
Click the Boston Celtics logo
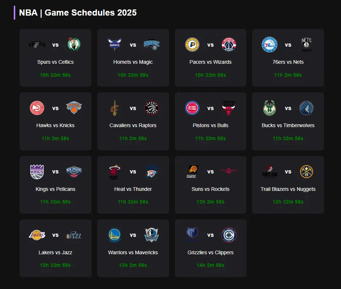point(74,45)
